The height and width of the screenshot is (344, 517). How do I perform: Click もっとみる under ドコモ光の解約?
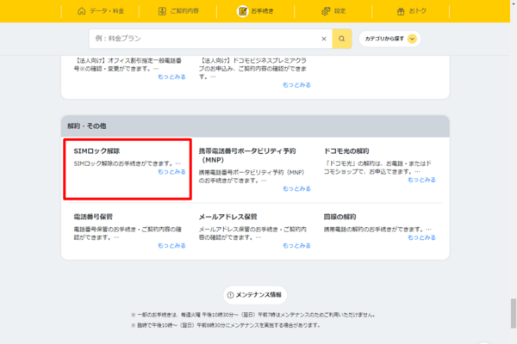pos(421,180)
